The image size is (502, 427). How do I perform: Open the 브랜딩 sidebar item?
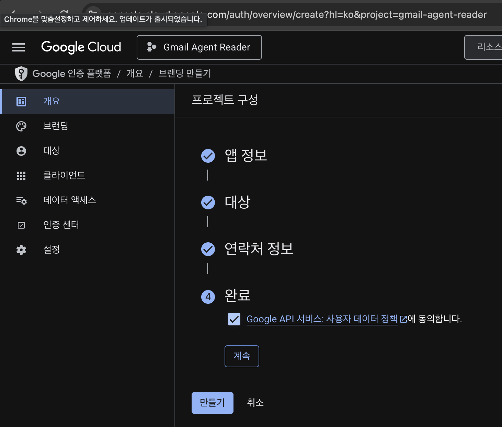88,126
